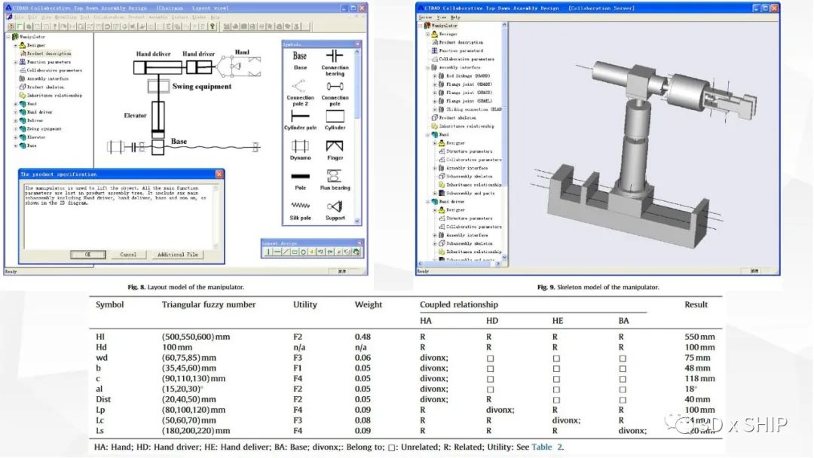
Task: Open View menu in Collaboration Server window
Action: click(441, 17)
